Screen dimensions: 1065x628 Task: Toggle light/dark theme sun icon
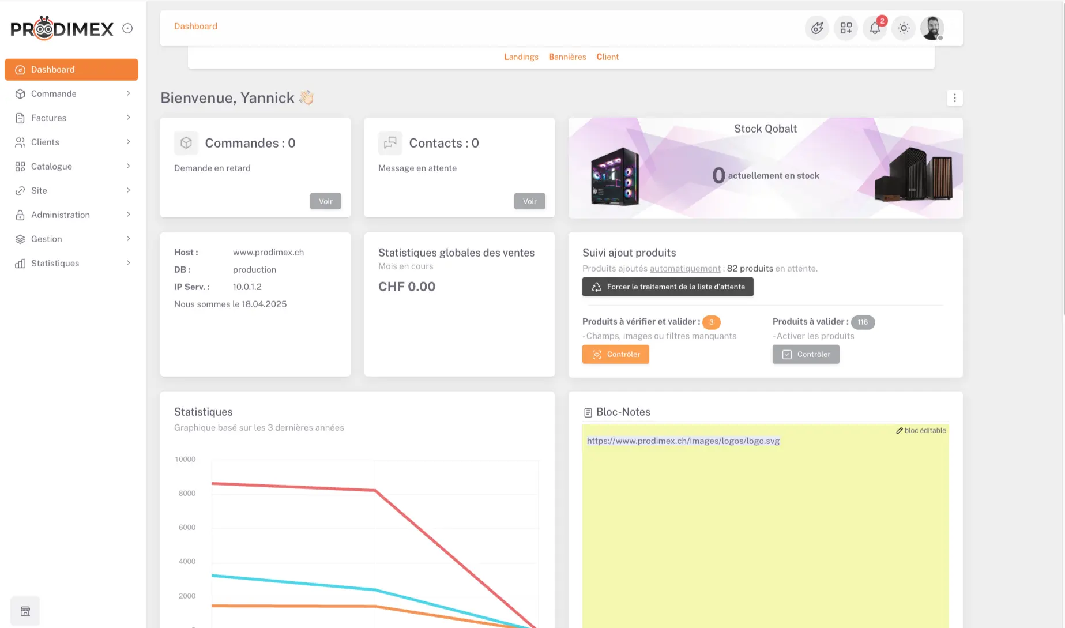pyautogui.click(x=904, y=28)
